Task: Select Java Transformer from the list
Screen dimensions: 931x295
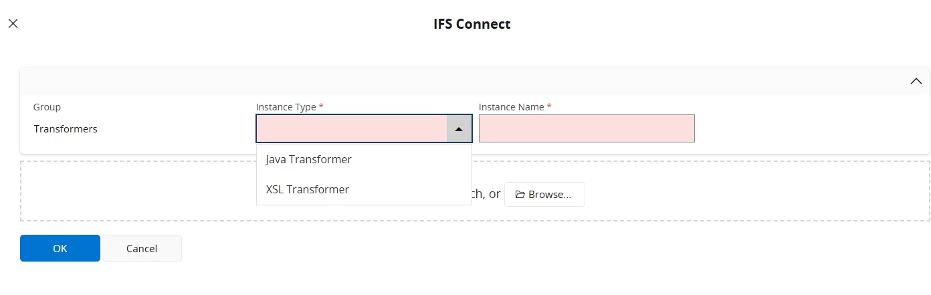Action: [x=308, y=159]
